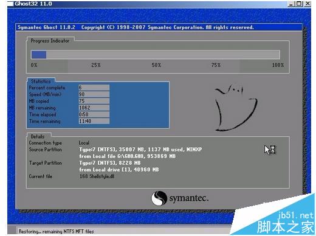Select the MB copied value 75
316x236 pixels.
click(94, 101)
